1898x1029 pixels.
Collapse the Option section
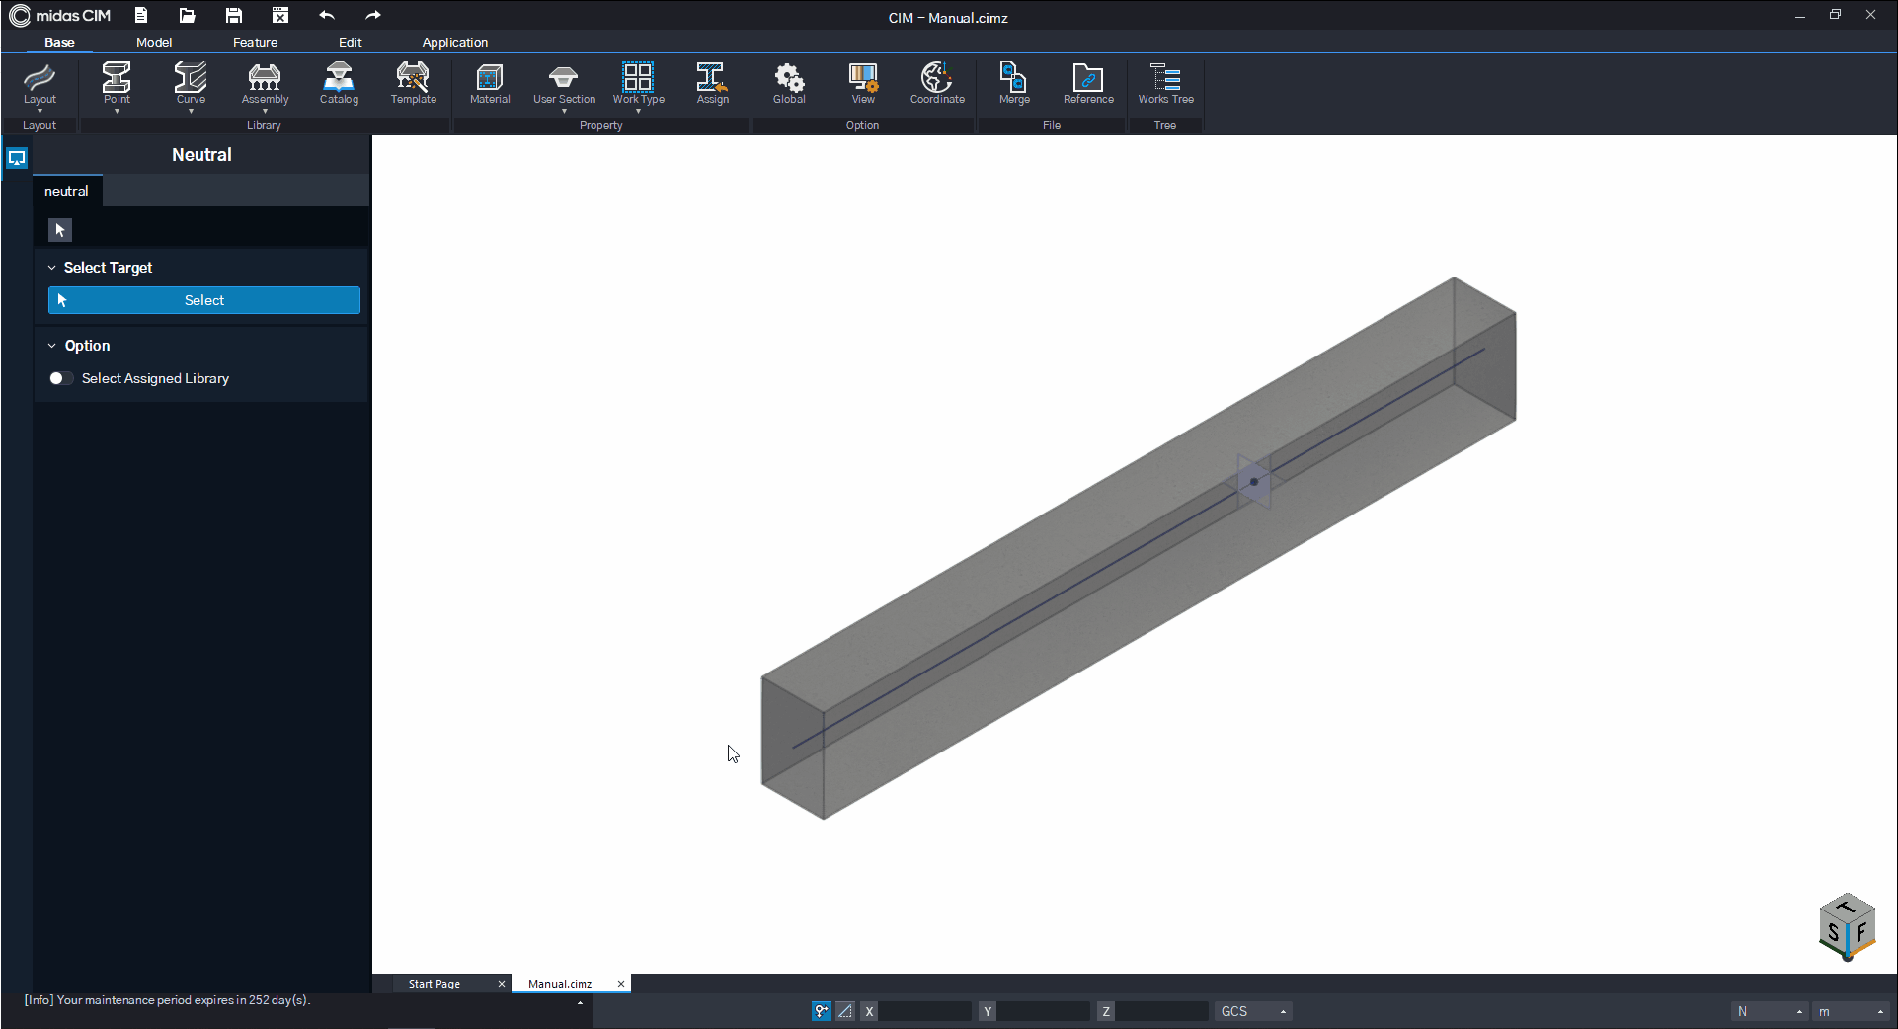52,346
